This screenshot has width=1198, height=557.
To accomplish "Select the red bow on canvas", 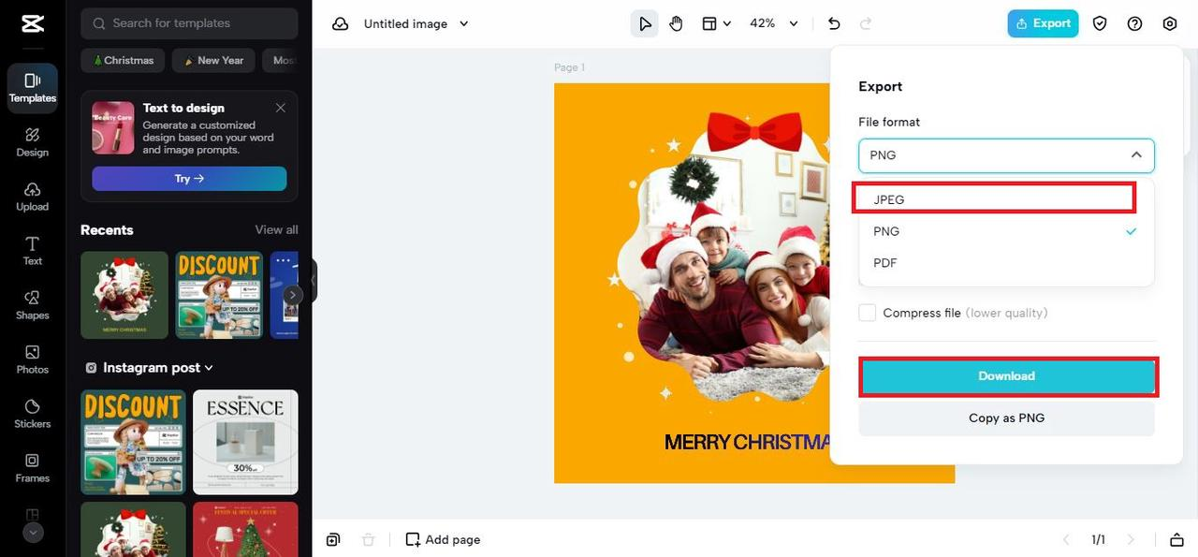I will pyautogui.click(x=753, y=131).
